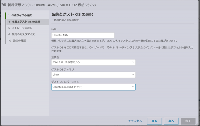Select step 1 作成タイプの選択
The height and width of the screenshot is (126, 200).
[20, 15]
